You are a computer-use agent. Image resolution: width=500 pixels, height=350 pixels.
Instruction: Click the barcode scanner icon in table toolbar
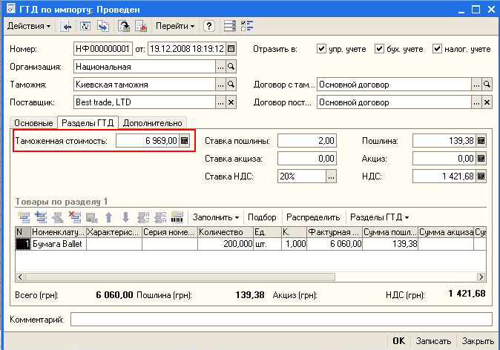177,217
